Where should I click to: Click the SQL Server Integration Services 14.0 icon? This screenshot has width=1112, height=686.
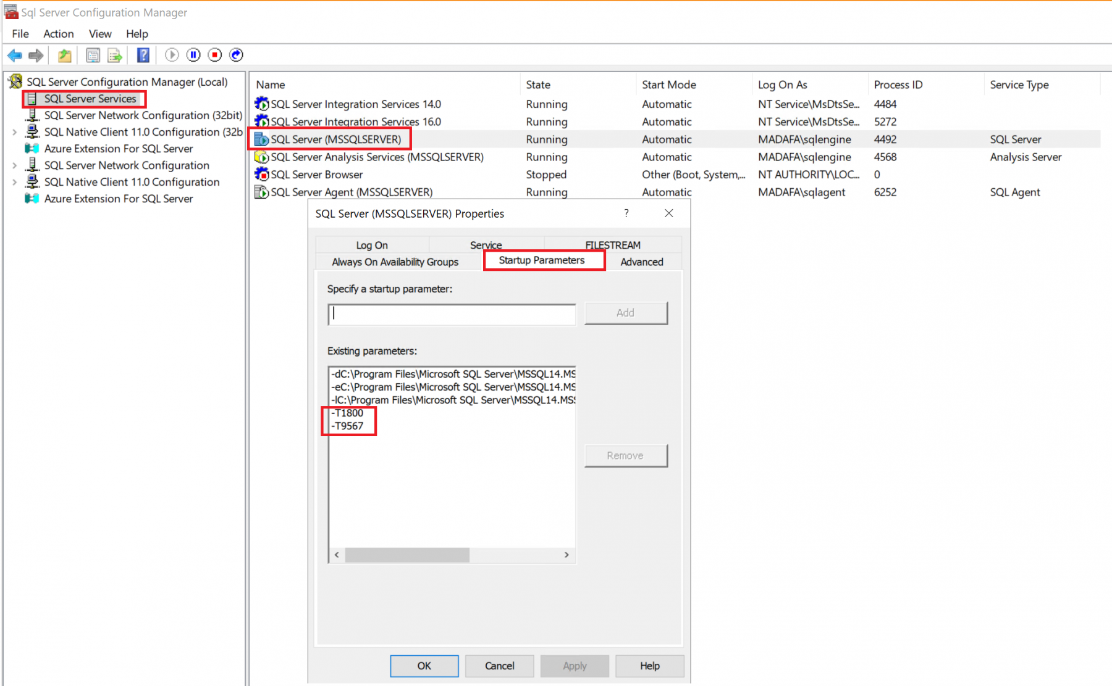tap(262, 104)
